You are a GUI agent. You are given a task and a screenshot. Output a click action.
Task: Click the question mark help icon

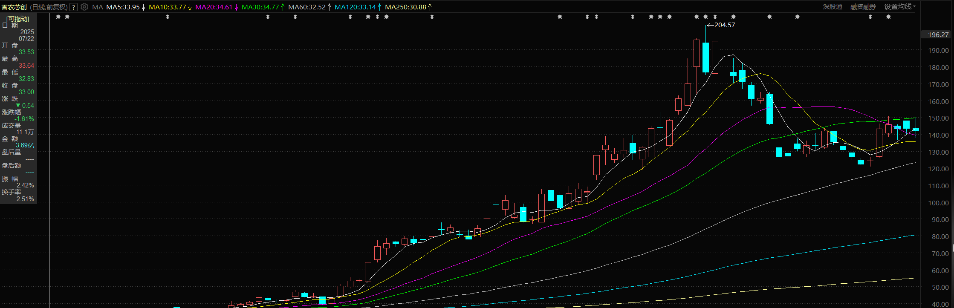73,7
